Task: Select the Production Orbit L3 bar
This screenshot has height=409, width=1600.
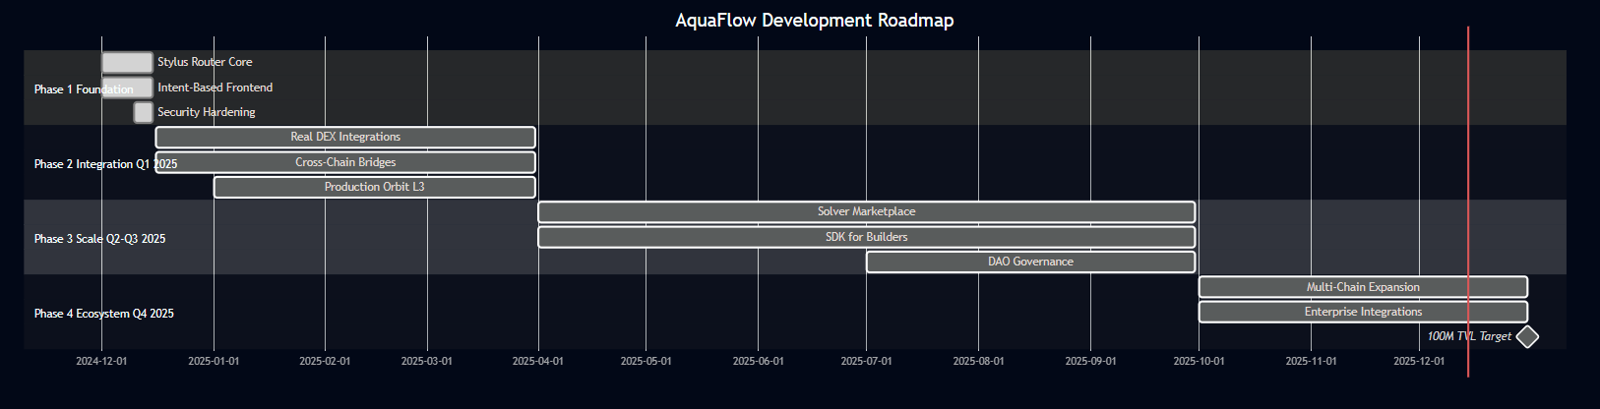Action: point(375,187)
